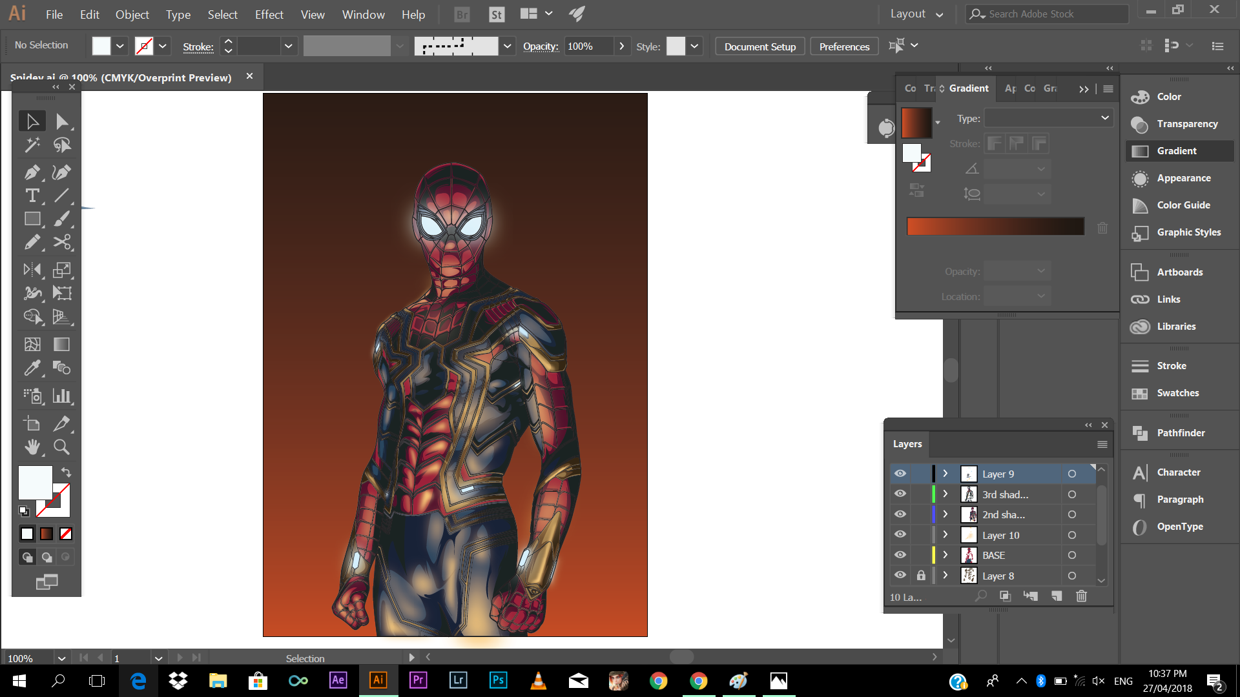The height and width of the screenshot is (697, 1240).
Task: Open the Effect menu
Action: (269, 14)
